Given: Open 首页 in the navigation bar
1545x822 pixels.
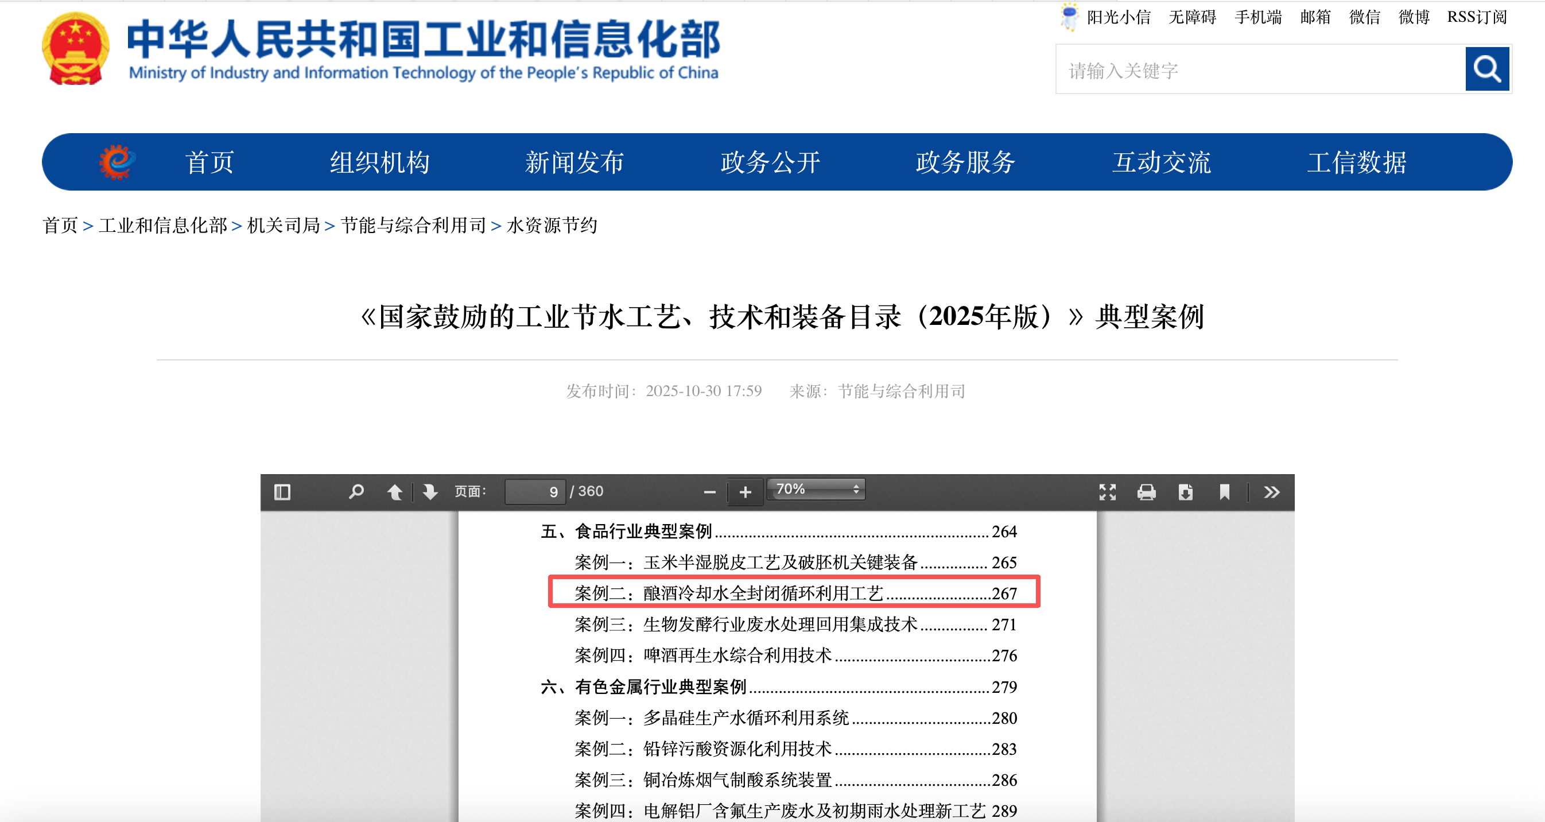Looking at the screenshot, I should click(209, 162).
